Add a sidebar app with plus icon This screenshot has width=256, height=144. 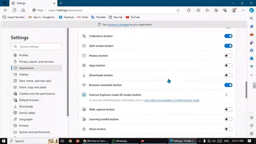pos(252,75)
